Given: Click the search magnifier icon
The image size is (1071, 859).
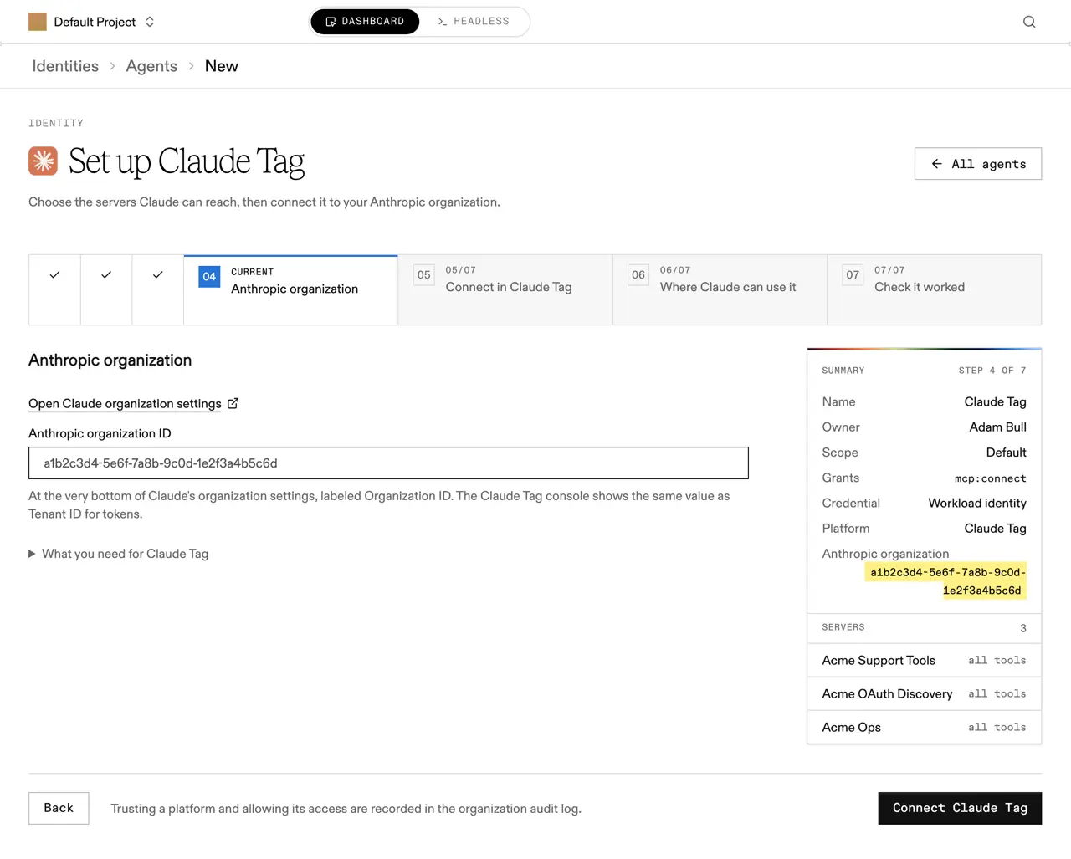Looking at the screenshot, I should (x=1029, y=22).
